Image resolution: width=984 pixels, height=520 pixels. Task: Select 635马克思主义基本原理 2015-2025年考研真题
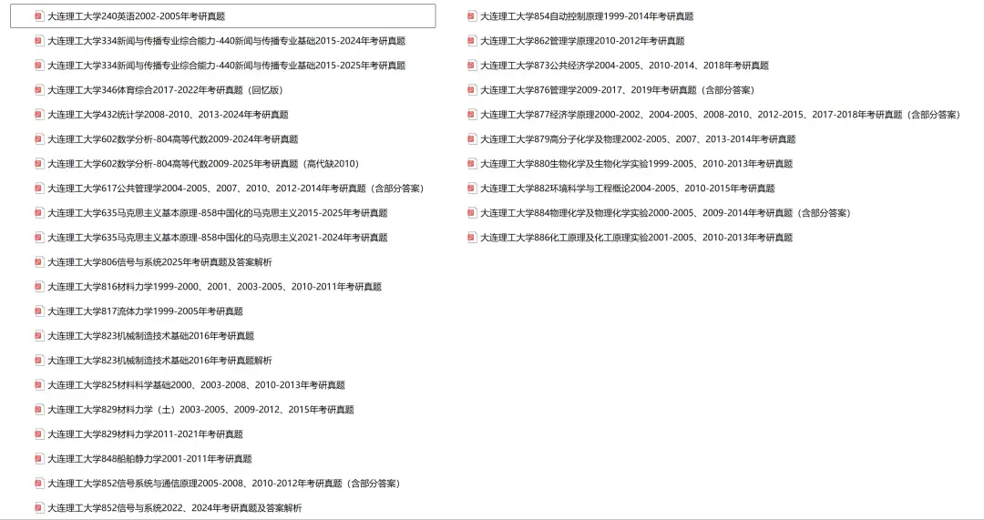218,212
